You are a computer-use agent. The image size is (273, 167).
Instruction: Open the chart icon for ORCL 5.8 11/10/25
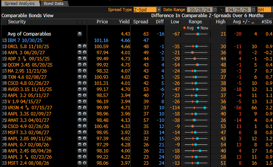[79, 46]
